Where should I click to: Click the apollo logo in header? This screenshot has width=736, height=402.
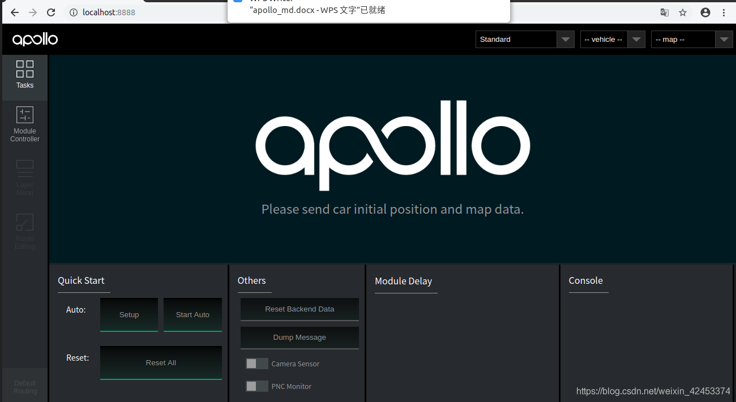(35, 40)
